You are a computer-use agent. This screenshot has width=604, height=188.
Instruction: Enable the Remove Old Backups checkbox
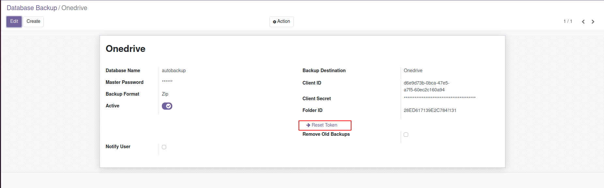point(406,134)
